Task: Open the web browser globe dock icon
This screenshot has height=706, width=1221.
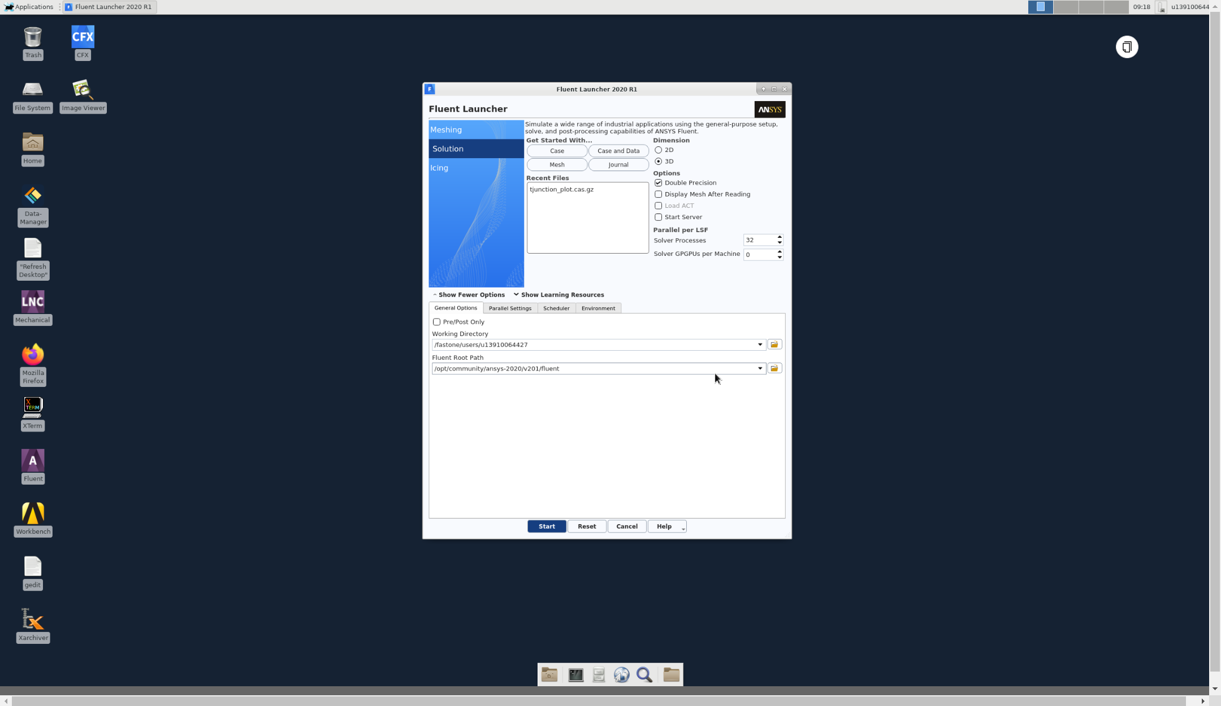Action: [x=622, y=675]
